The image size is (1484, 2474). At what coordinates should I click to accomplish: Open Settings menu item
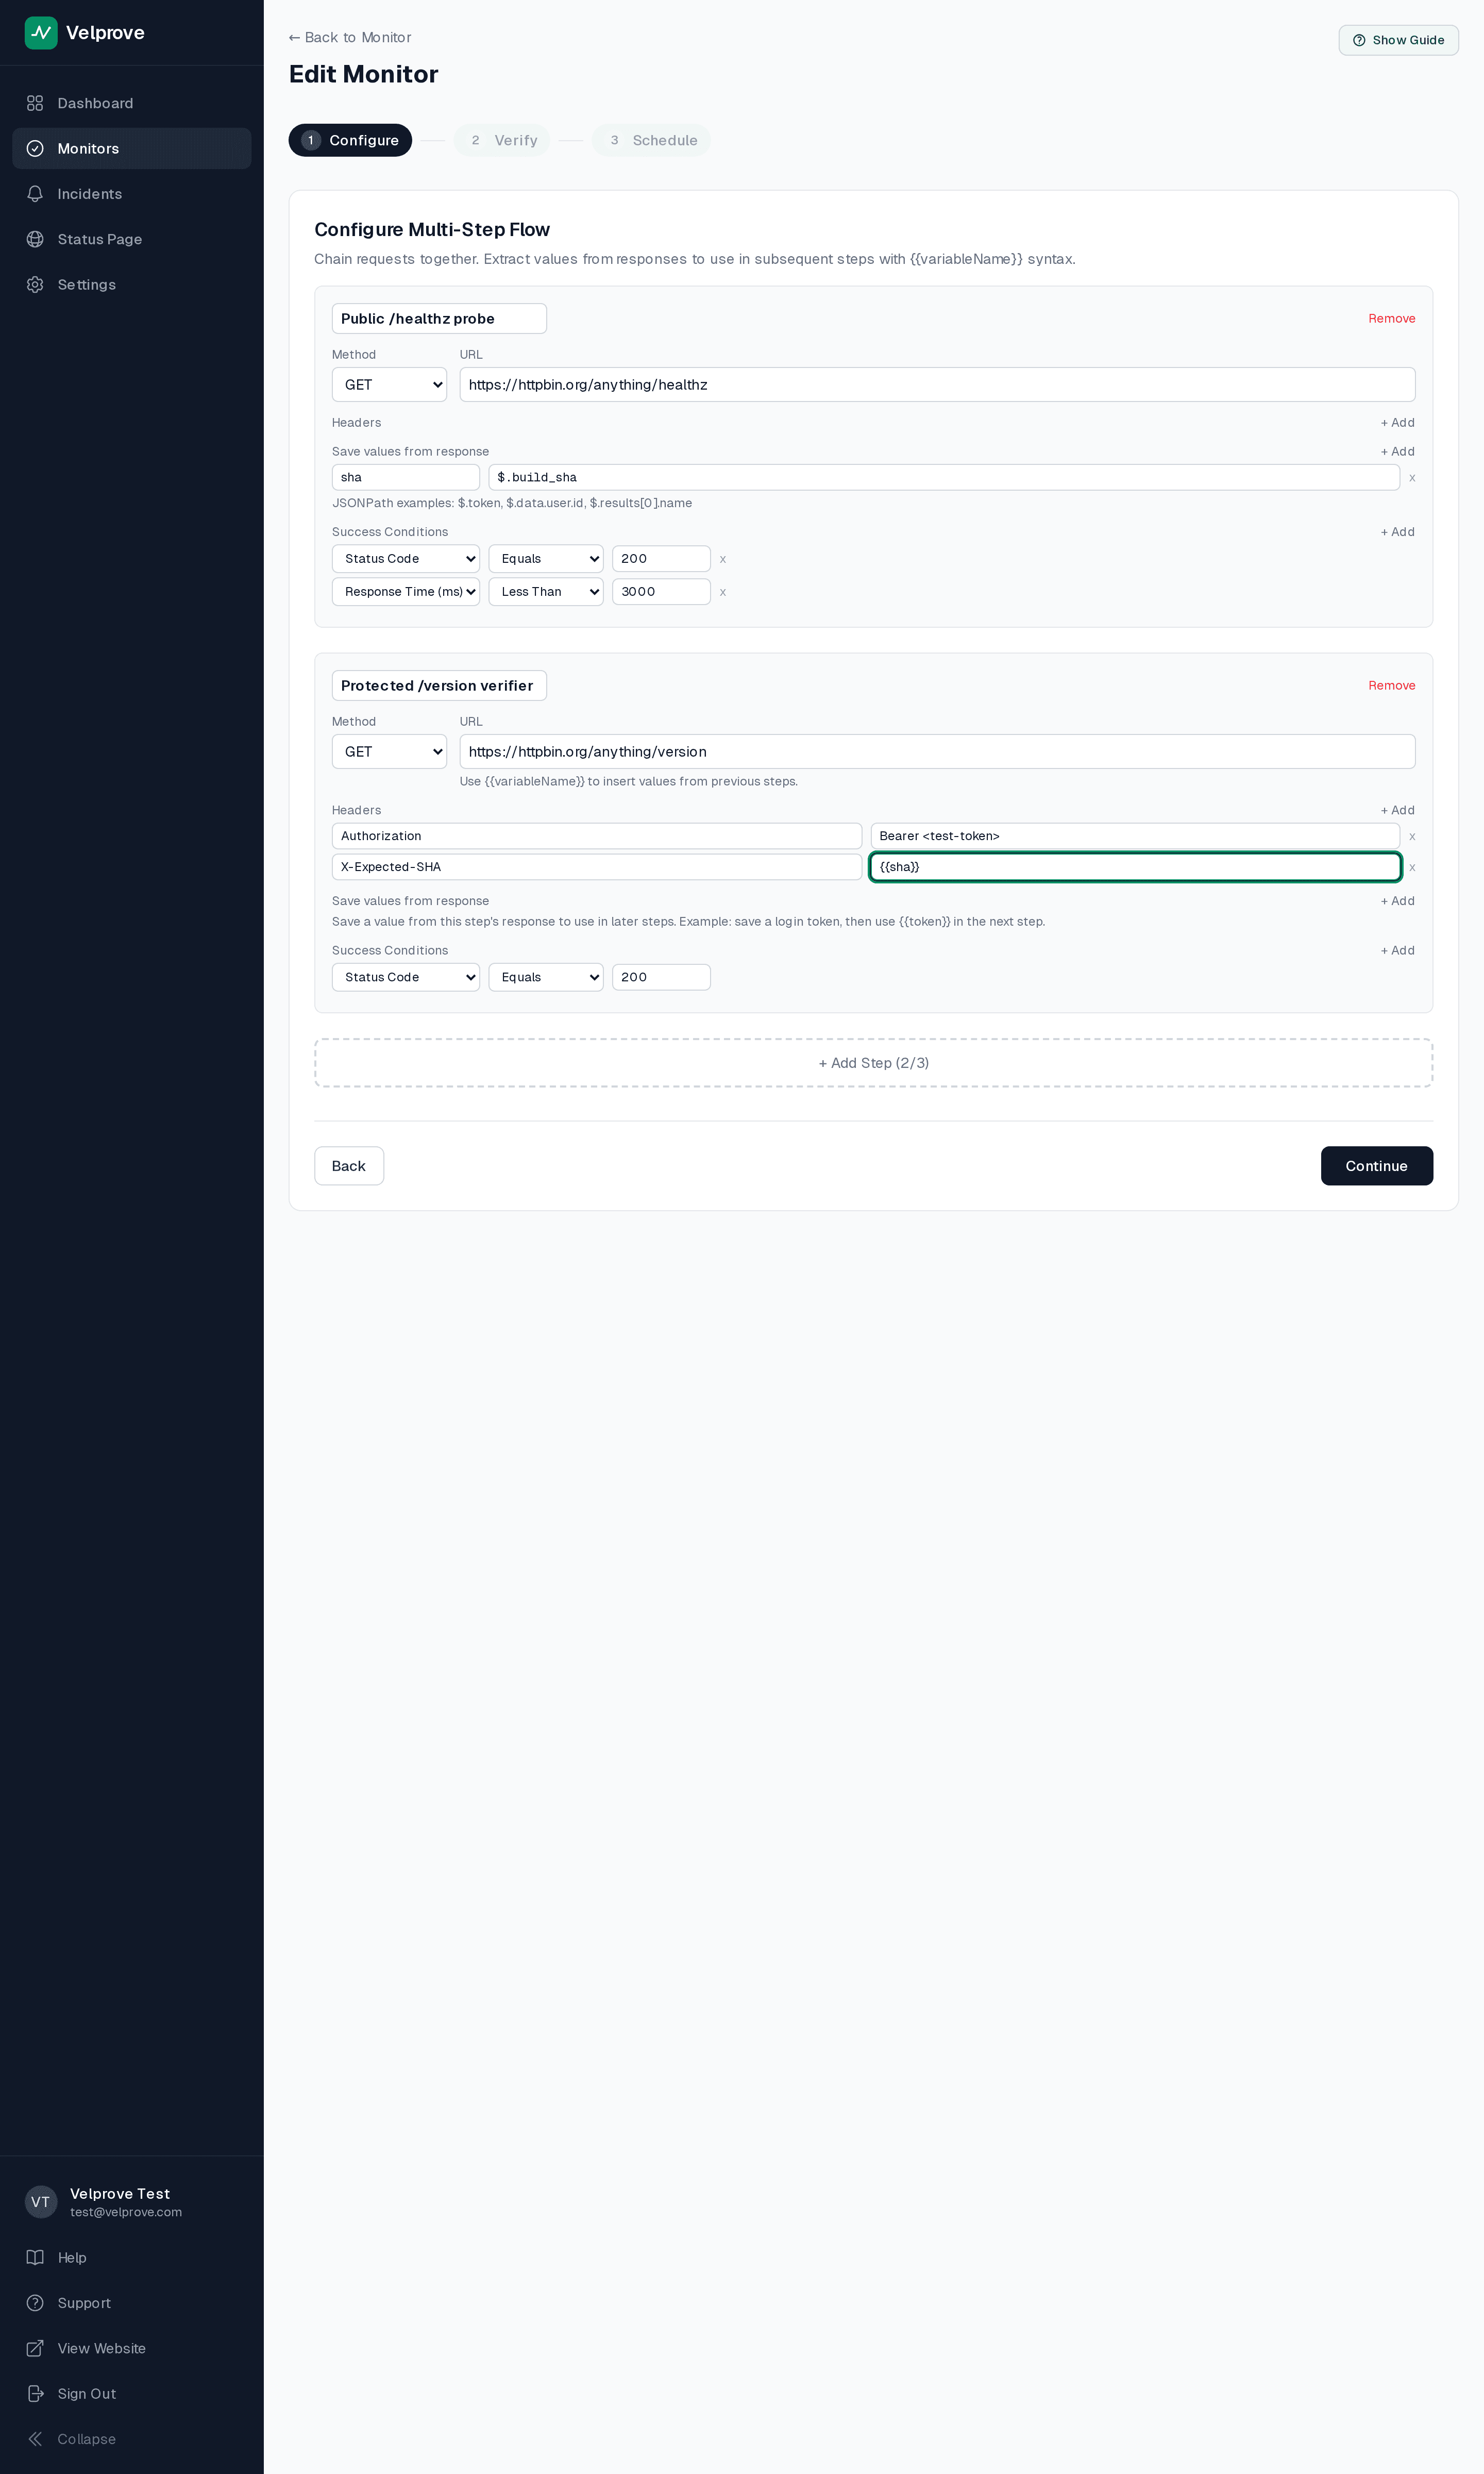click(x=132, y=285)
